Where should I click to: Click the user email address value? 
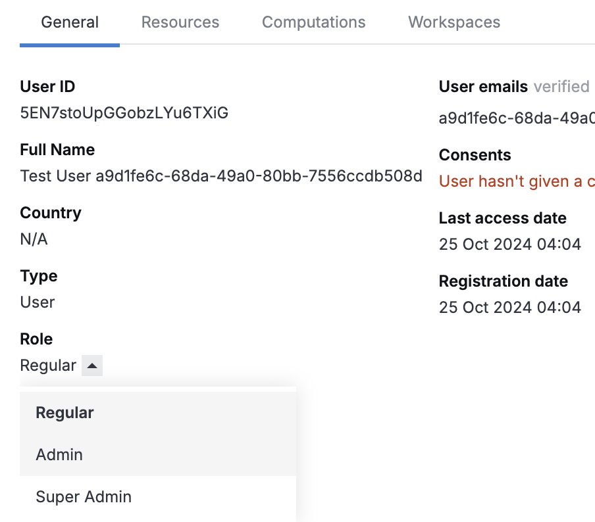(517, 118)
